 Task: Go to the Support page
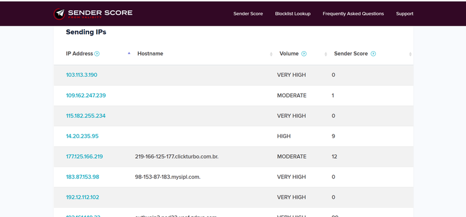point(404,13)
